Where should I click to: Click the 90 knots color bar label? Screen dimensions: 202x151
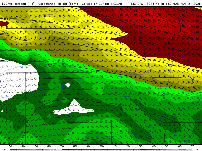tap(88, 146)
